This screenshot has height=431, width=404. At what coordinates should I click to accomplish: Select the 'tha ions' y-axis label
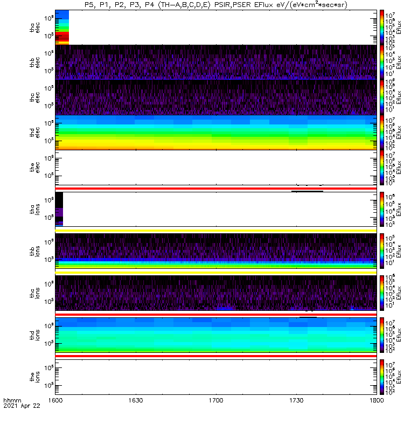(34, 209)
